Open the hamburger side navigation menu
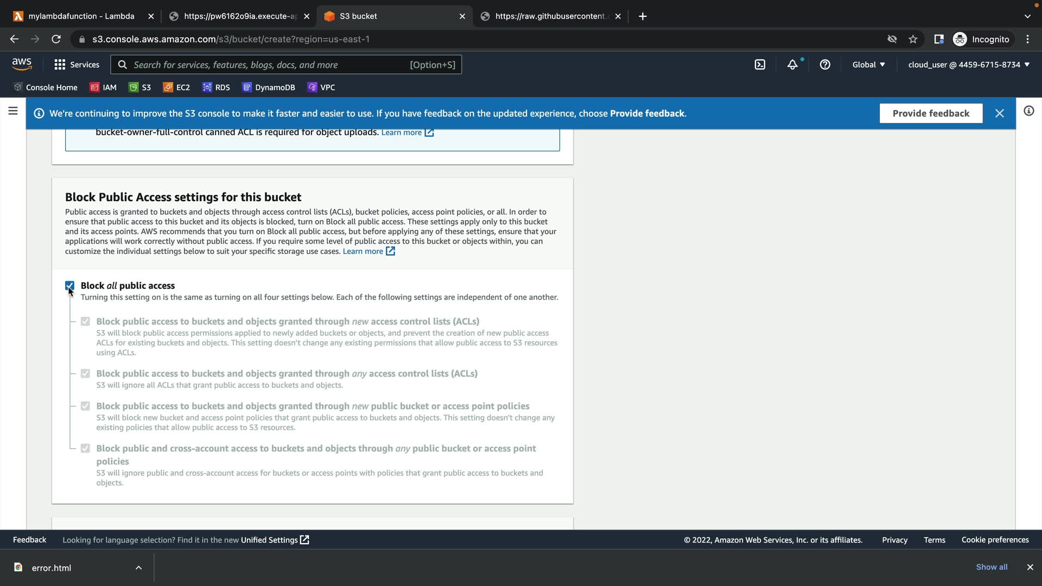Viewport: 1042px width, 586px height. click(13, 111)
